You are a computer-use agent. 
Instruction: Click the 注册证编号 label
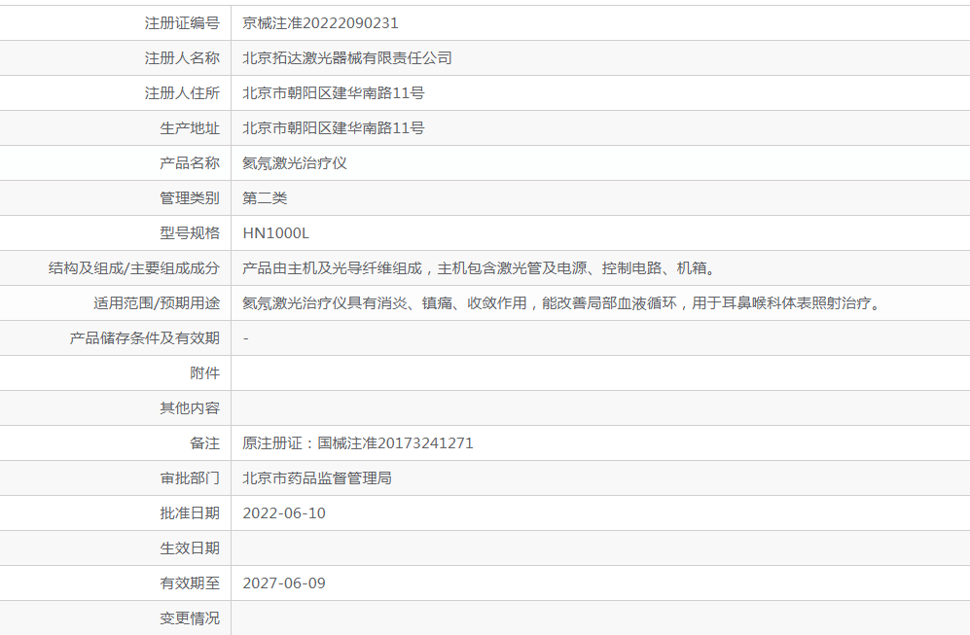(x=182, y=23)
